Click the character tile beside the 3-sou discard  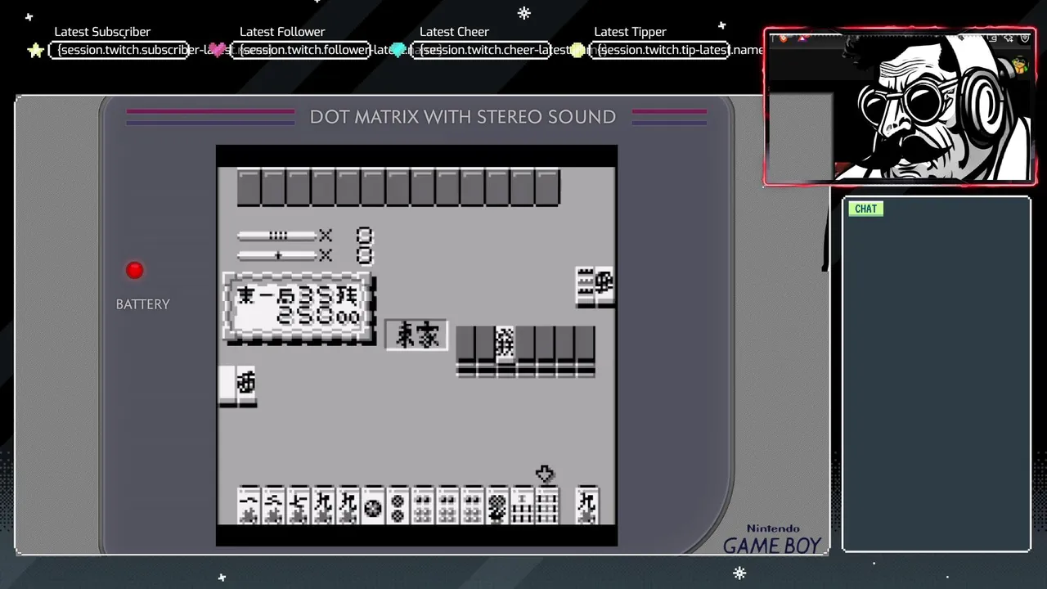point(605,286)
